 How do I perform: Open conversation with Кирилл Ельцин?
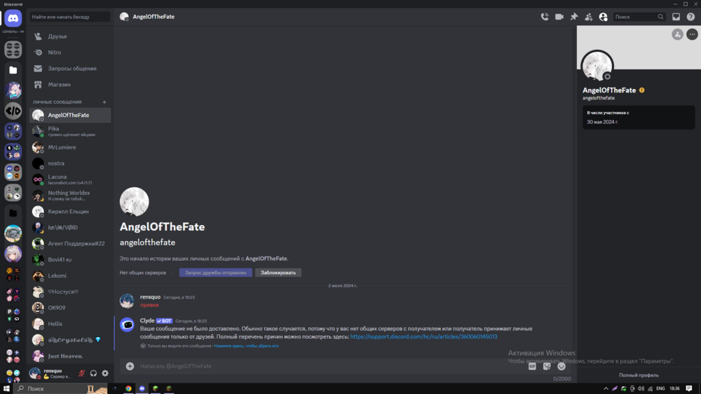point(69,212)
